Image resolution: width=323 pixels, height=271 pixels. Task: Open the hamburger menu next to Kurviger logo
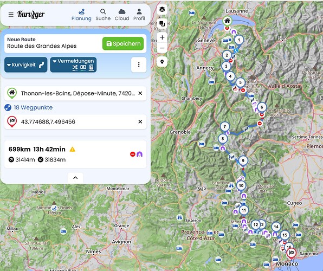coord(11,15)
